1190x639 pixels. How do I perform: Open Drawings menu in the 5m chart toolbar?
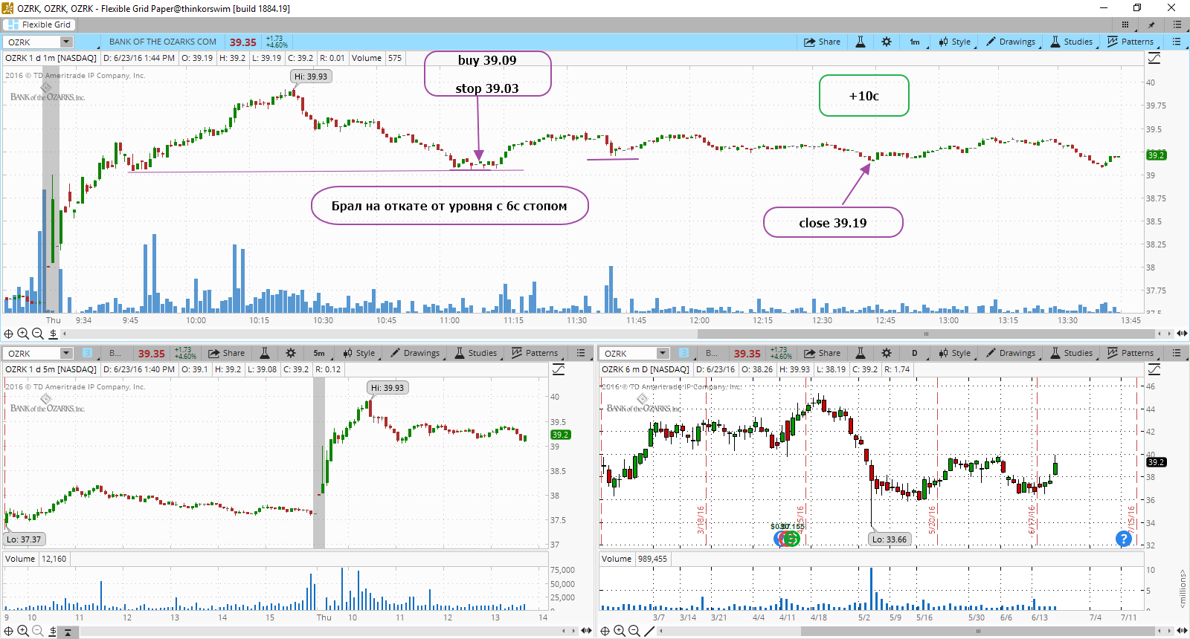point(415,353)
